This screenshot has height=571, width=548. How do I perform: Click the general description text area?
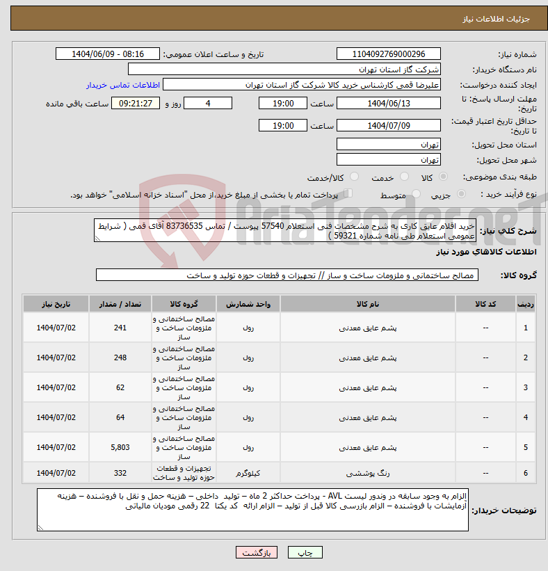(x=284, y=230)
